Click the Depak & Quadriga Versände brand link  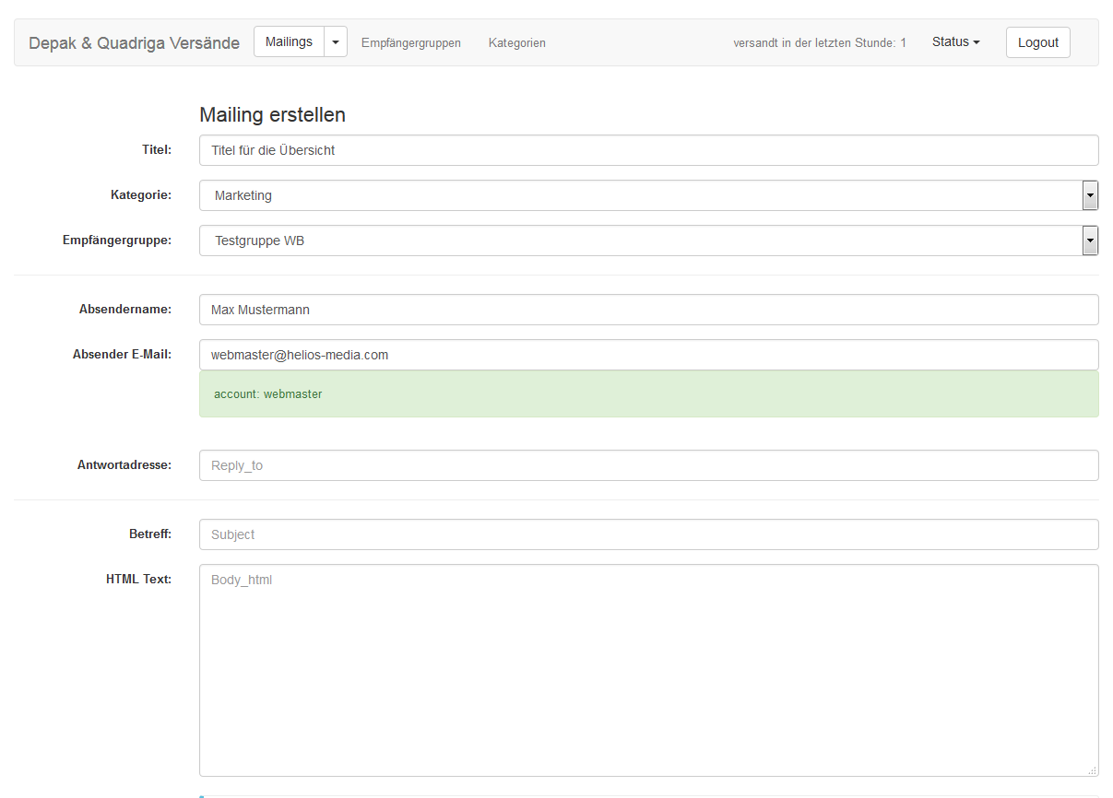click(x=134, y=43)
